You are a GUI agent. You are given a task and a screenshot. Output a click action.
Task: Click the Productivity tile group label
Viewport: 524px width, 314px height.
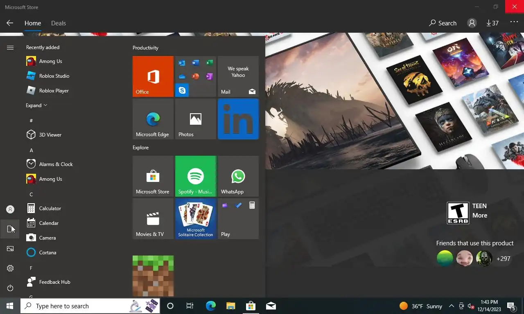coord(145,48)
